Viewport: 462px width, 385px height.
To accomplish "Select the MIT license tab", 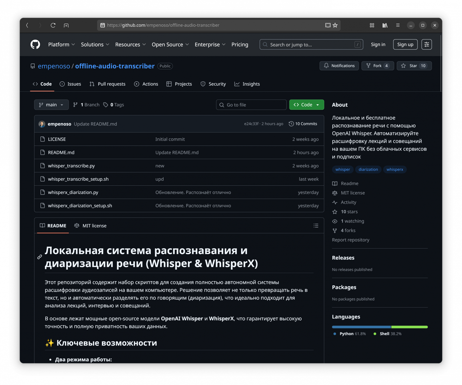I will pos(90,226).
